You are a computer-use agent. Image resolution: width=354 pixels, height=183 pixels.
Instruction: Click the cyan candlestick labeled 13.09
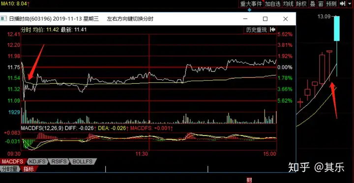click(337, 28)
